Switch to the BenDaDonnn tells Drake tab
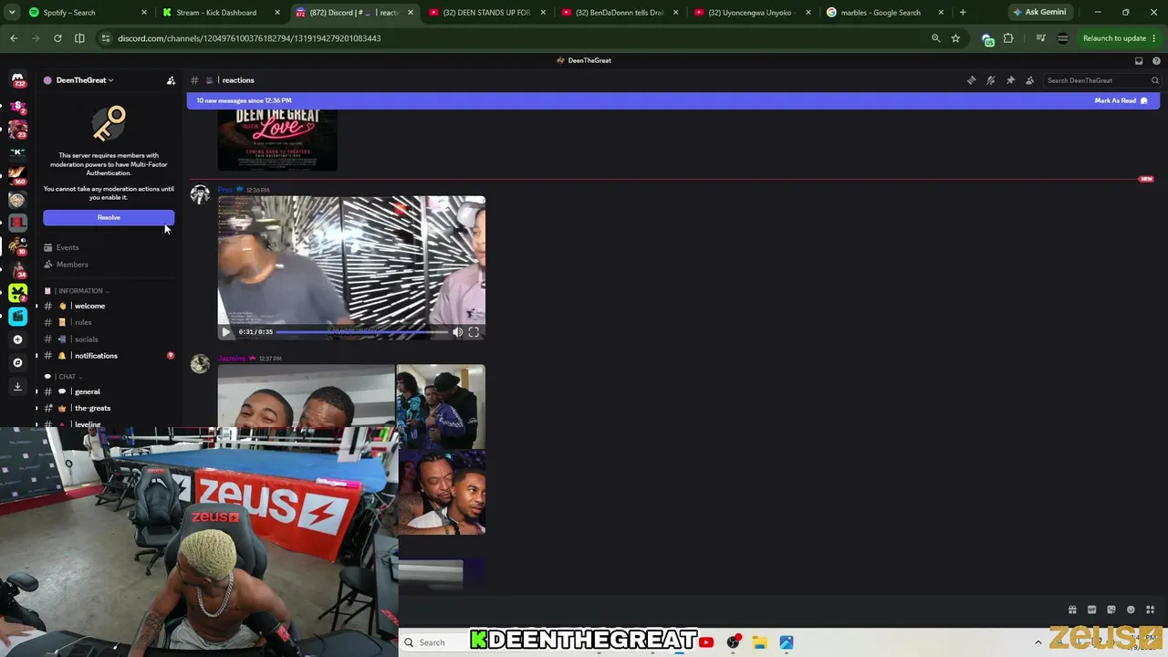Viewport: 1168px width, 657px height. pyautogui.click(x=619, y=13)
